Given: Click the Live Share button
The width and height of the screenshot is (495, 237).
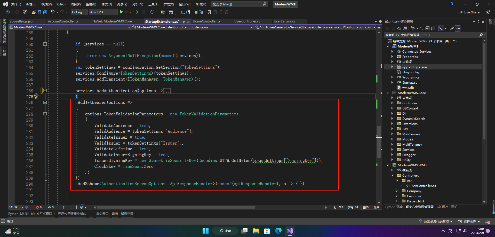Looking at the screenshot, I should tap(469, 12).
